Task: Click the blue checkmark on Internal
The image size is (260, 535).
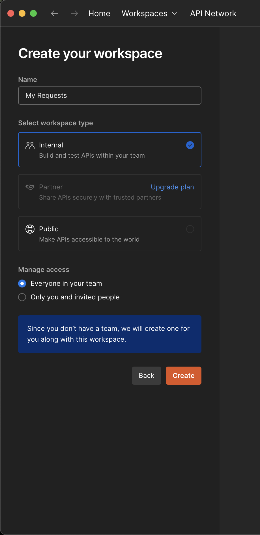Action: (190, 145)
